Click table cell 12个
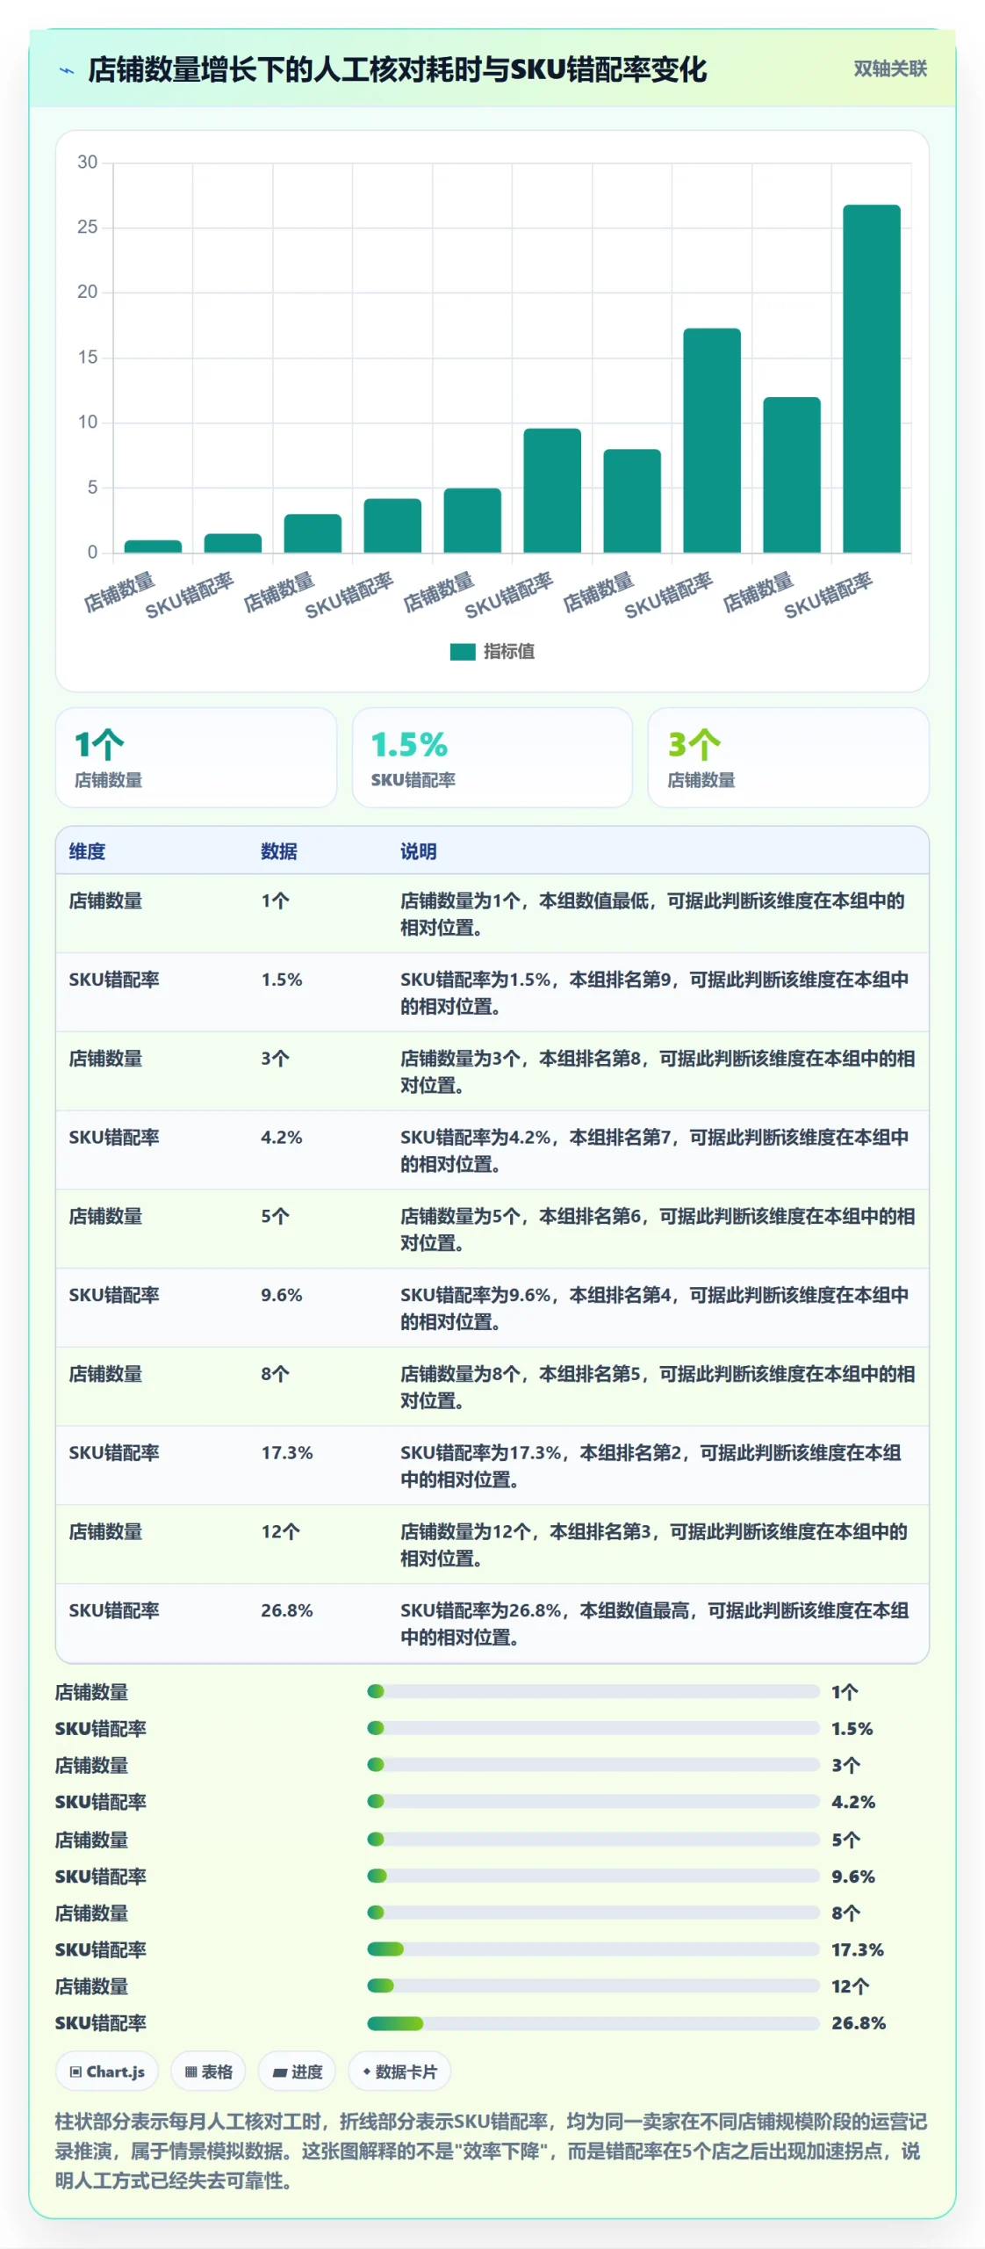This screenshot has width=985, height=2249. 280,1531
